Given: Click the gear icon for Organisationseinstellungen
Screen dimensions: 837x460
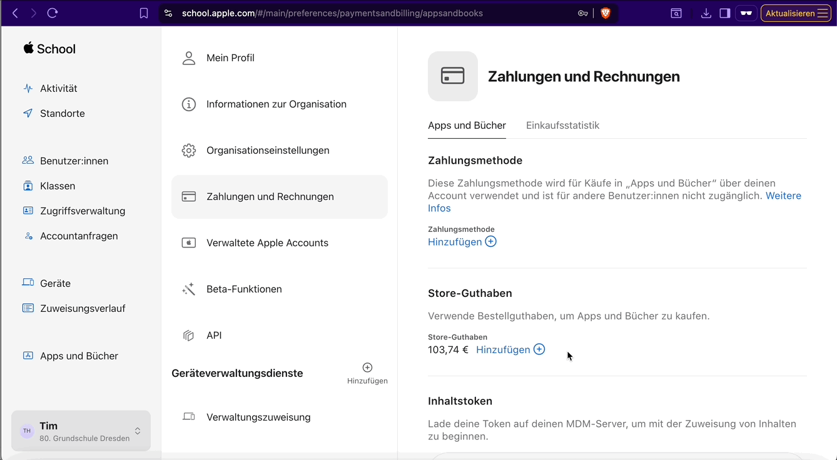Looking at the screenshot, I should [188, 151].
